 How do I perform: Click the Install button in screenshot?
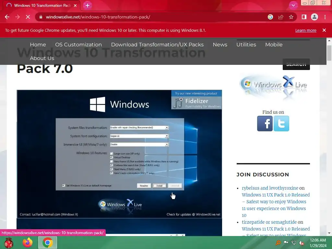tap(160, 186)
